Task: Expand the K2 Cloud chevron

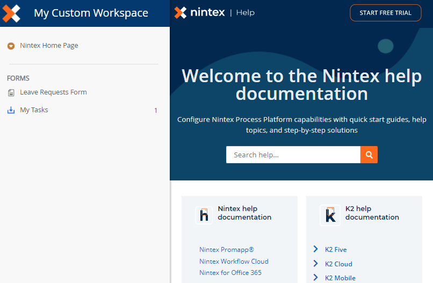Action: click(x=316, y=264)
